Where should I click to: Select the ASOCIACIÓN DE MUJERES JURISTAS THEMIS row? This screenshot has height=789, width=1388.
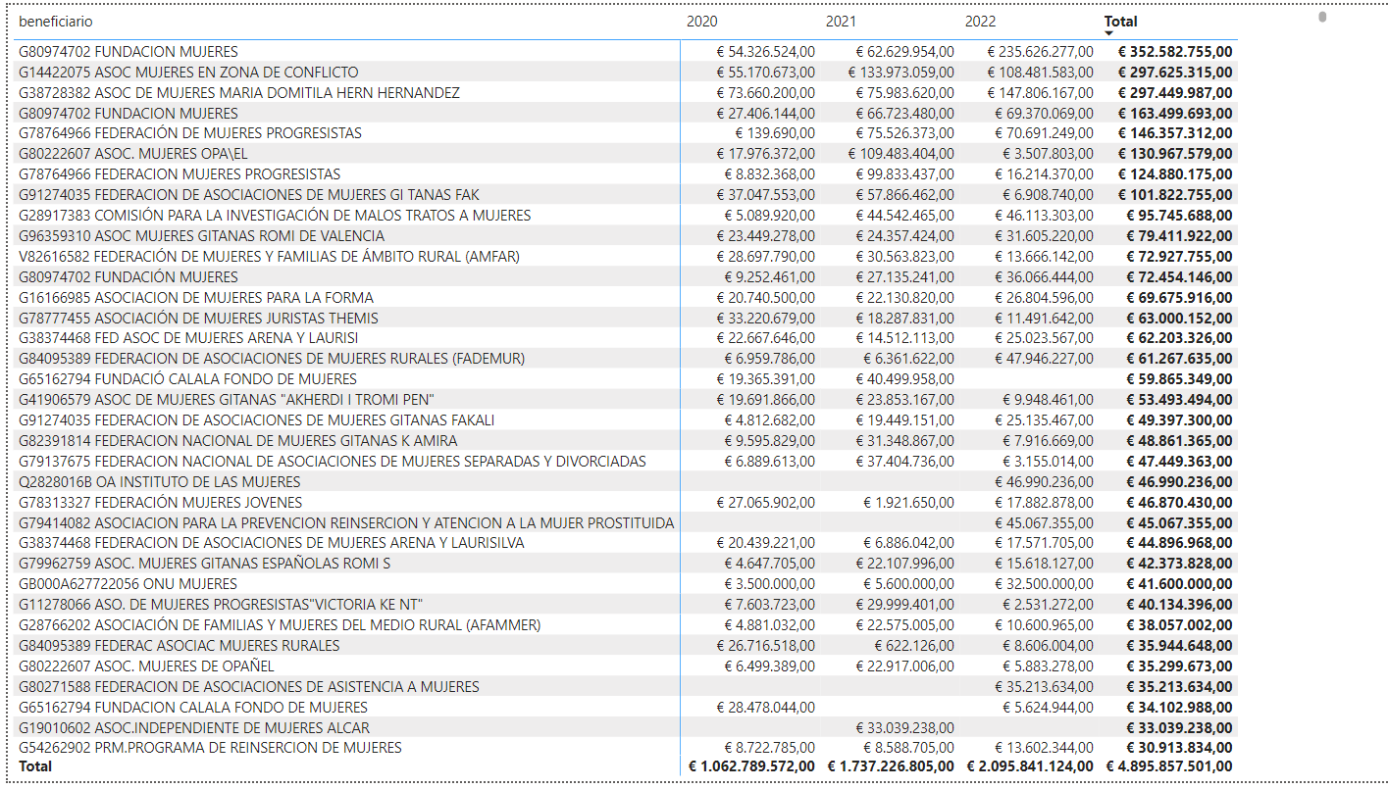[x=628, y=318]
